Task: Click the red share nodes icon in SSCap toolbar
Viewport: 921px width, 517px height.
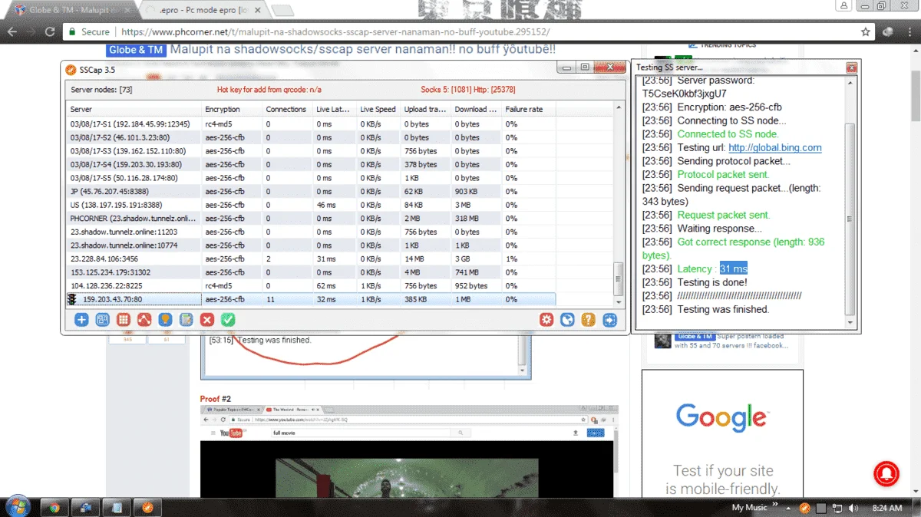Action: [x=144, y=320]
